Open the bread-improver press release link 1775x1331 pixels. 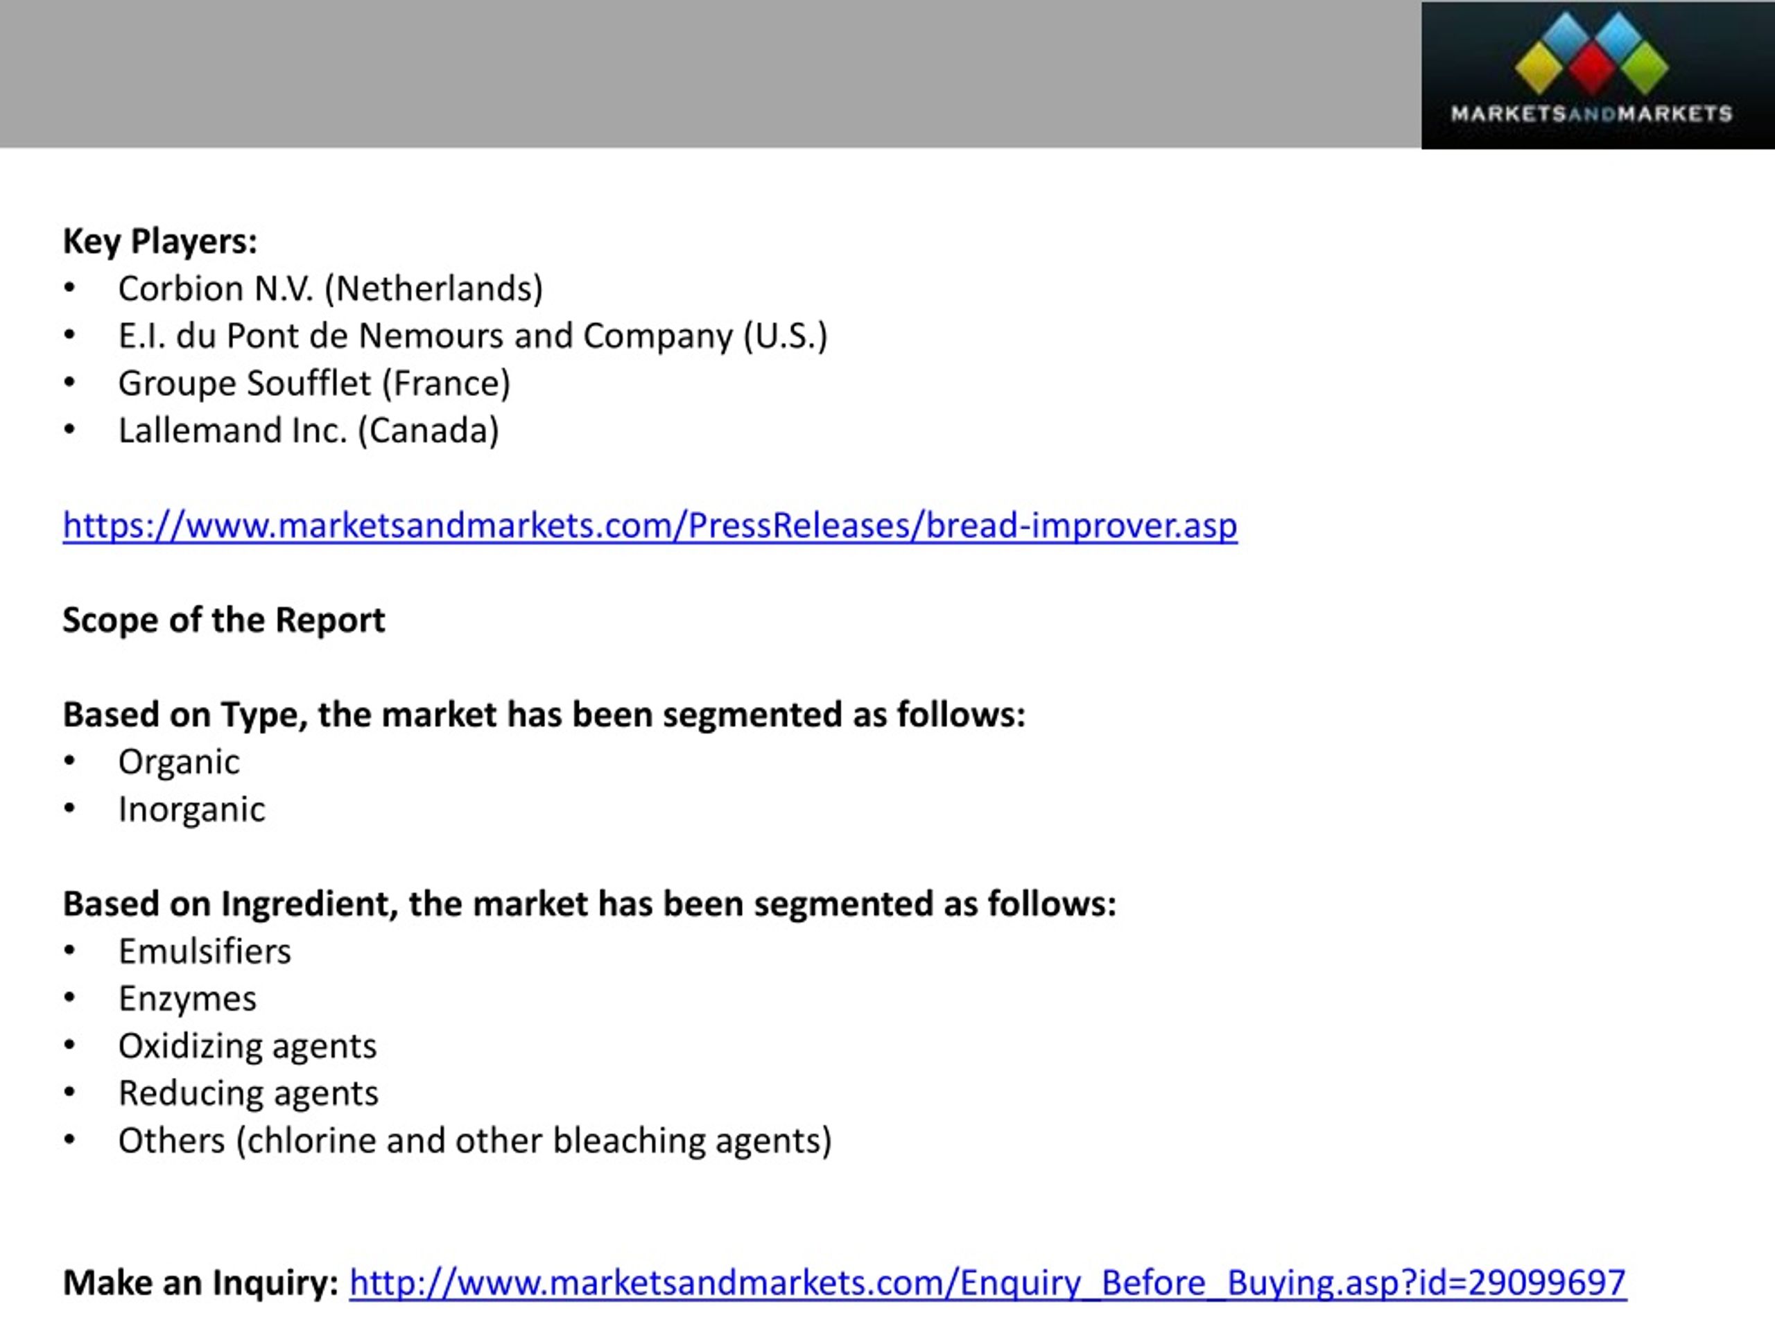(x=650, y=525)
